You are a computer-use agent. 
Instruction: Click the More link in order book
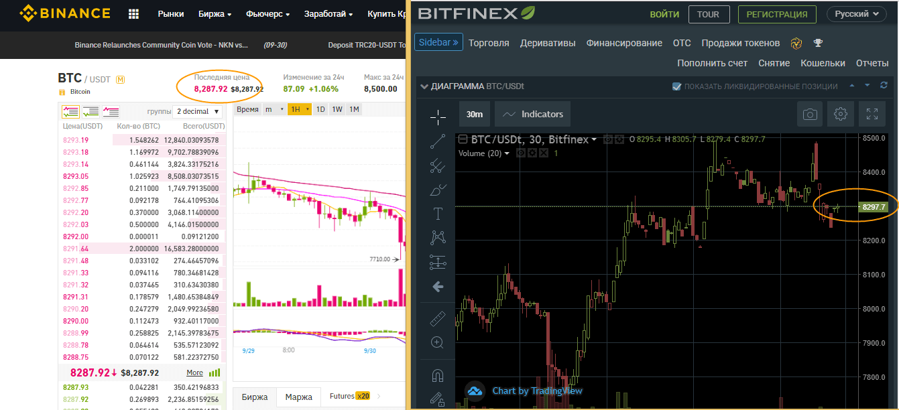pos(194,373)
